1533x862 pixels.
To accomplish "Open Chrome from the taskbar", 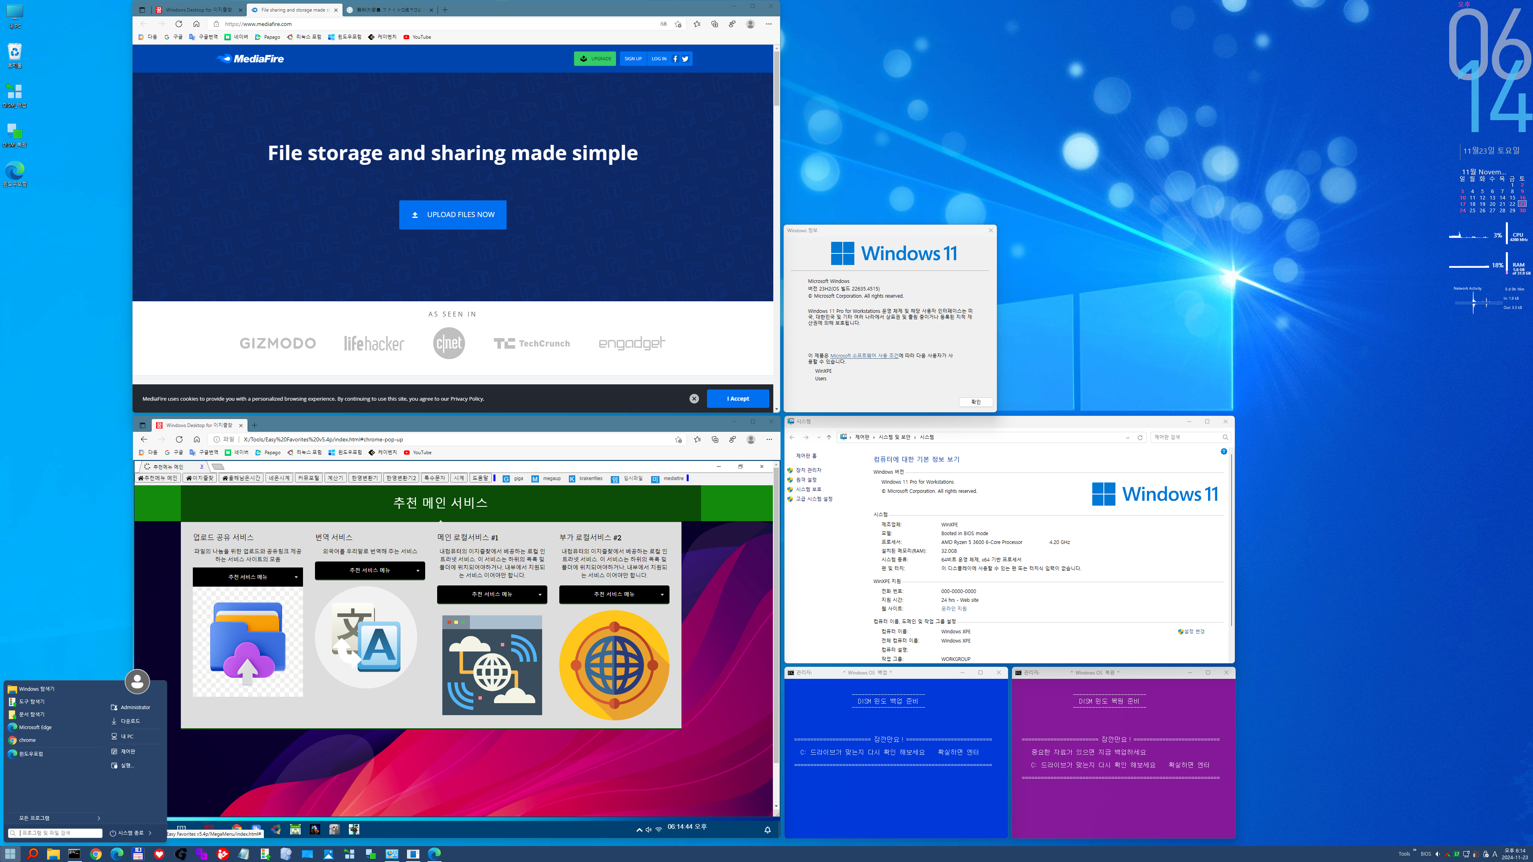I will click(x=95, y=854).
